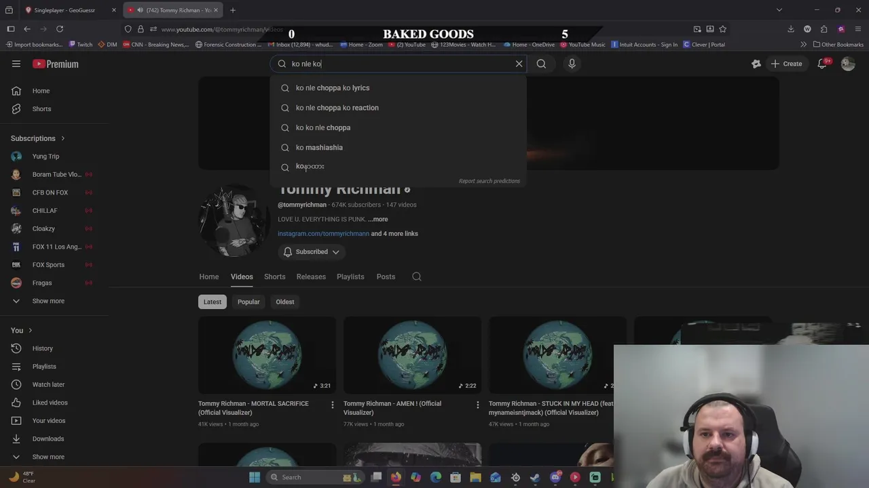Select the Latest filter chip
Screen dimensions: 869x488
click(x=212, y=302)
